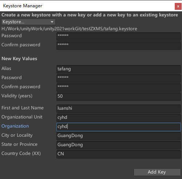Click the Organizational Unit field
Viewport: 182px width, 179px height.
pos(119,118)
